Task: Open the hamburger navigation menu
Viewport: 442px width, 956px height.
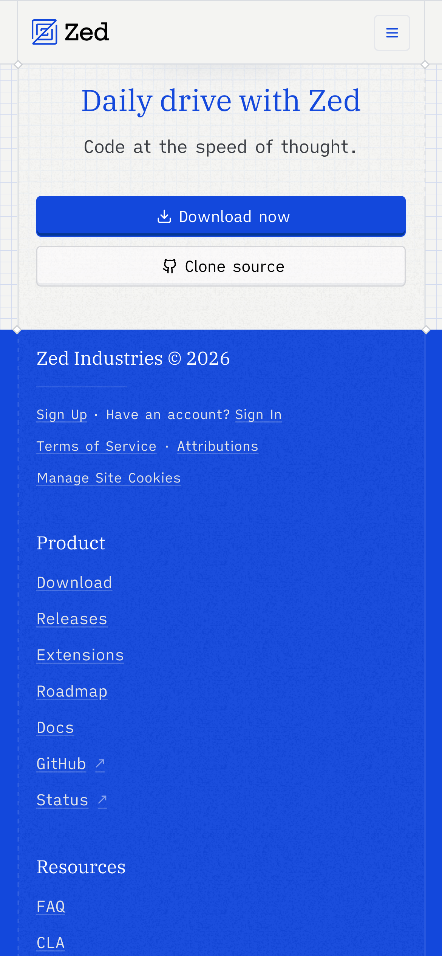Action: [x=392, y=33]
